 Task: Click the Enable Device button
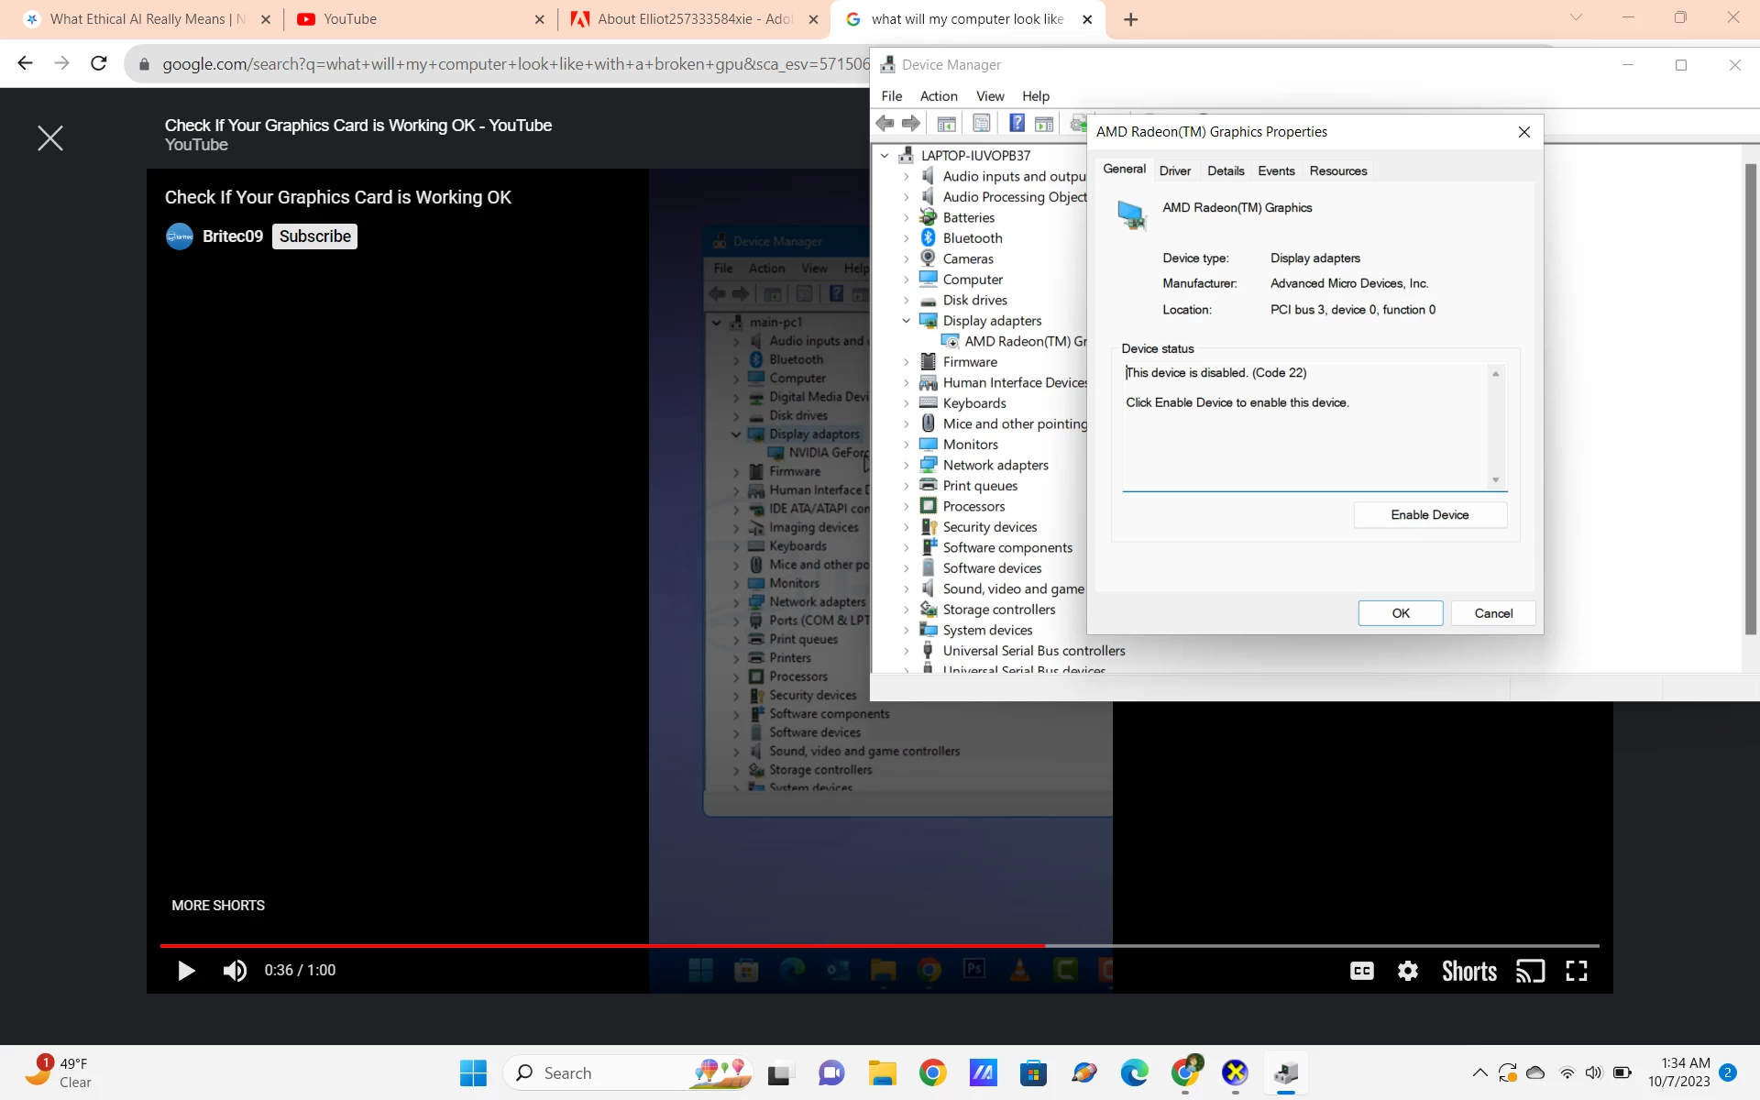tap(1429, 515)
